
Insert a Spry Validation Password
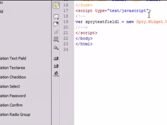tap(13, 96)
